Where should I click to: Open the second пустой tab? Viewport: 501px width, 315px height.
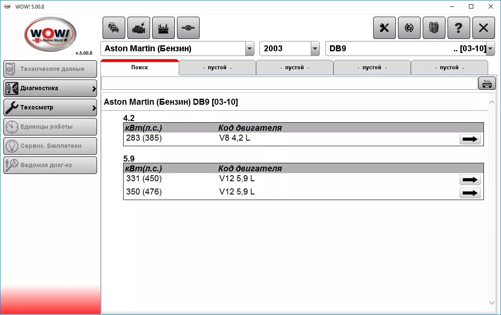(295, 68)
